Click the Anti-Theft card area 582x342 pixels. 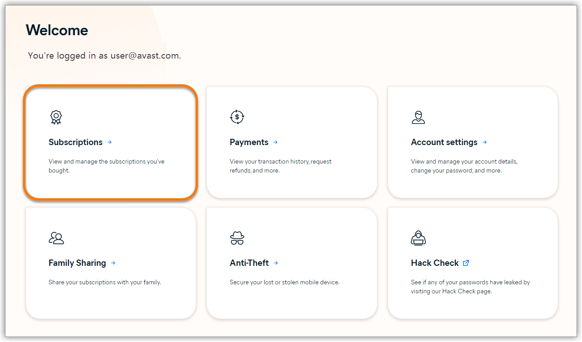click(291, 263)
